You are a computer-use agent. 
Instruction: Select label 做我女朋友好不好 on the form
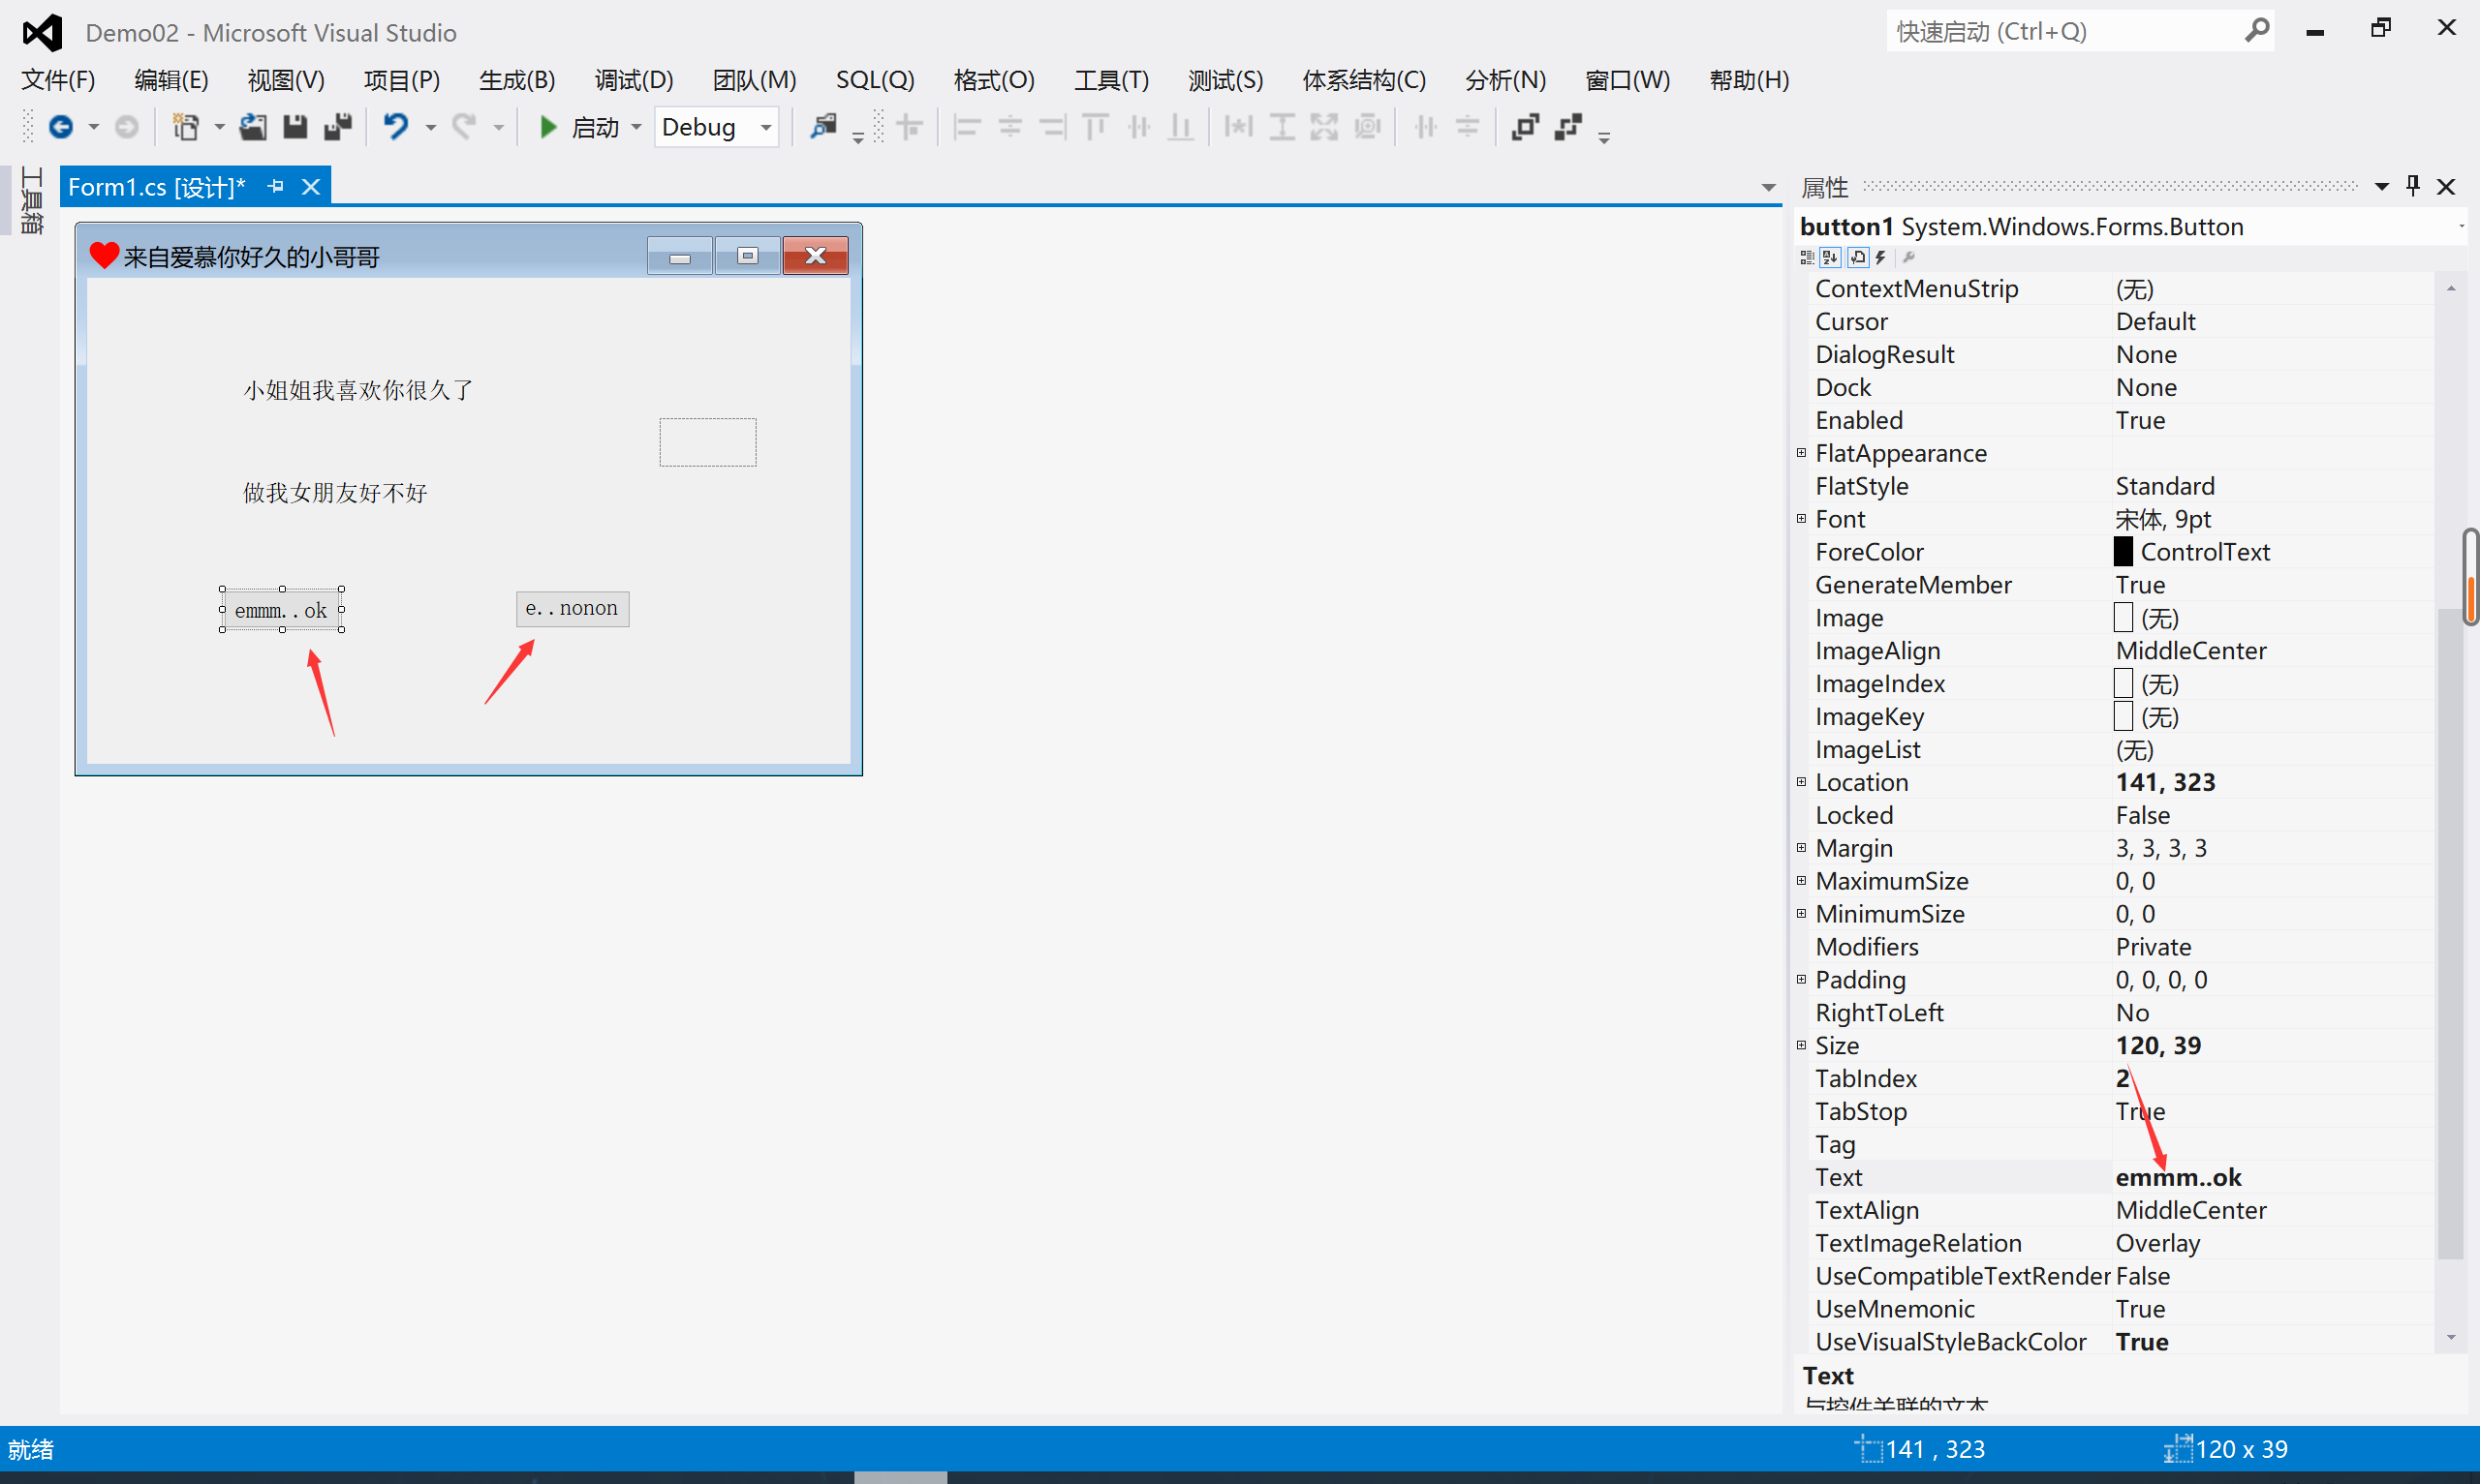point(335,493)
